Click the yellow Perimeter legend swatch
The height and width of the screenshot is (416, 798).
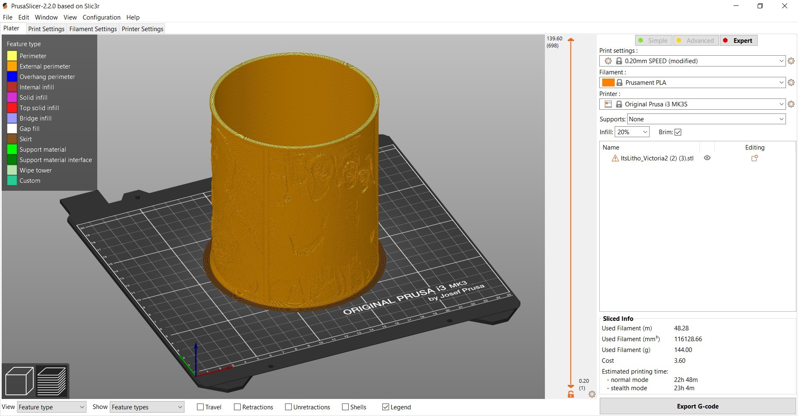12,56
